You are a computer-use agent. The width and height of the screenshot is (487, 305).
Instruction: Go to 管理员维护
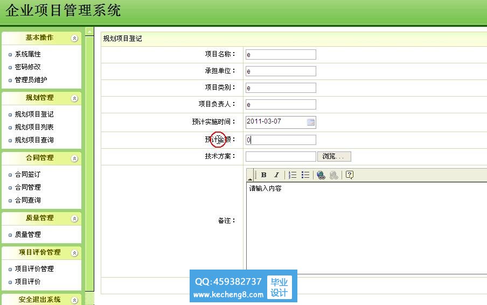pos(31,80)
